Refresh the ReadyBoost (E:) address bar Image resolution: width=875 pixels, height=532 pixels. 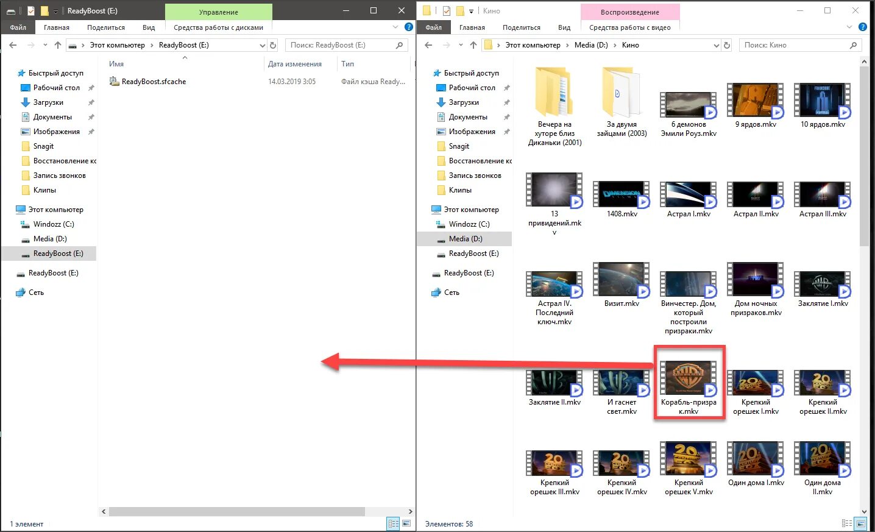pos(273,45)
